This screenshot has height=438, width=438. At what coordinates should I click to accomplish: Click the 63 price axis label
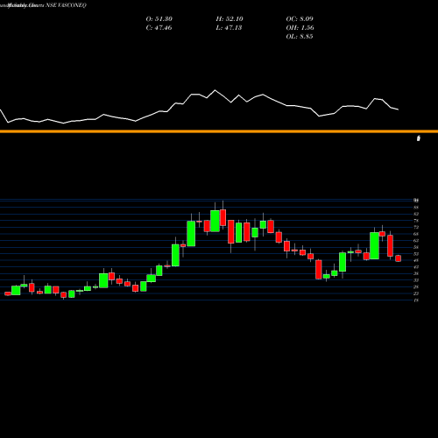click(416, 241)
